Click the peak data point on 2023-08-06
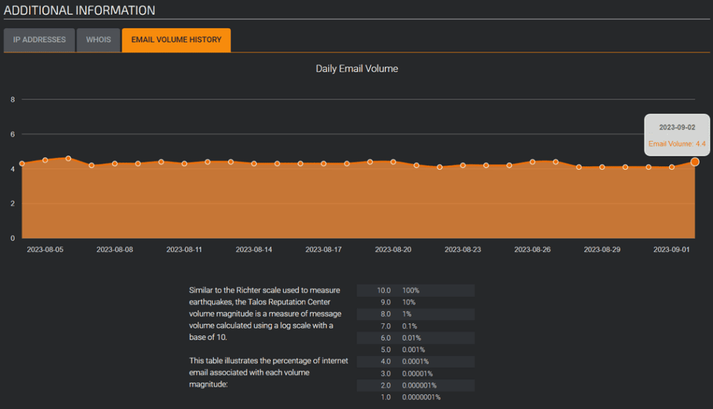Screen dimensions: 713x409 [68, 159]
